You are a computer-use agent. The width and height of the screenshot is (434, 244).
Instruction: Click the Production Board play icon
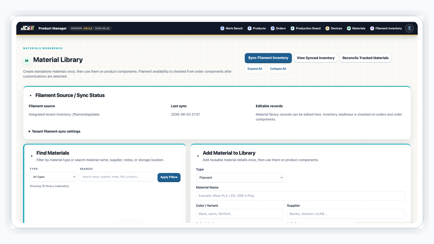click(x=292, y=28)
